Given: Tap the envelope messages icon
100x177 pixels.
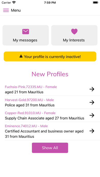Looking at the screenshot, I should point(26,32).
